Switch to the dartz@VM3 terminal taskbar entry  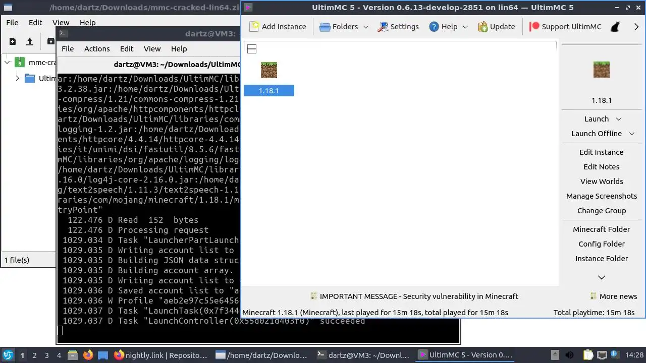(363, 355)
